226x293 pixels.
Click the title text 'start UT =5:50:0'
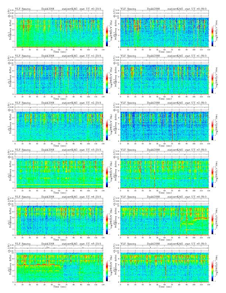(x=196, y=244)
